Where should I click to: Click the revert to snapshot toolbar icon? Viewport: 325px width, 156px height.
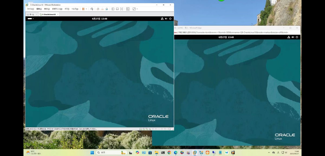pyautogui.click(x=102, y=9)
